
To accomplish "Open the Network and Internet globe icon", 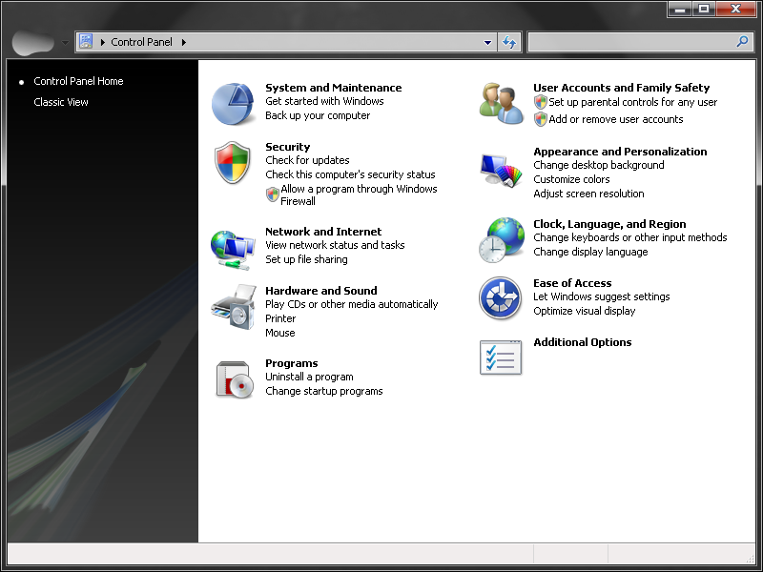I will pos(233,249).
